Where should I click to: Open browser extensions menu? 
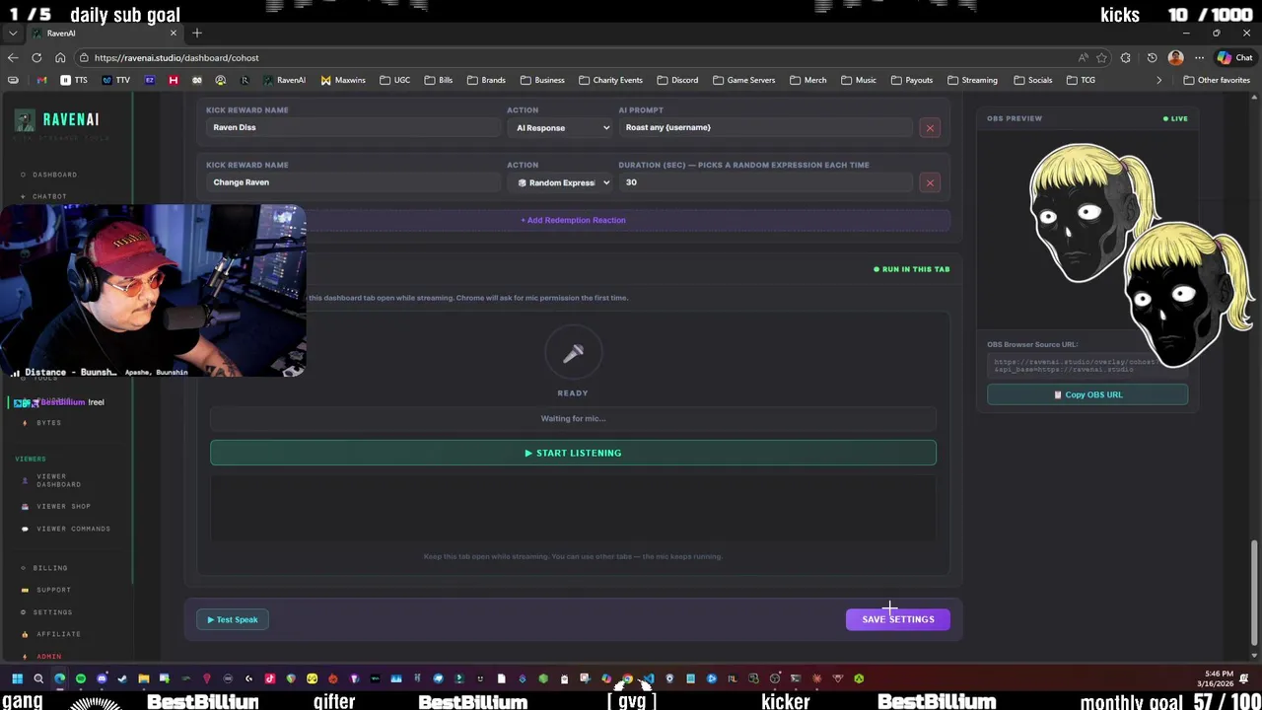click(x=1126, y=57)
